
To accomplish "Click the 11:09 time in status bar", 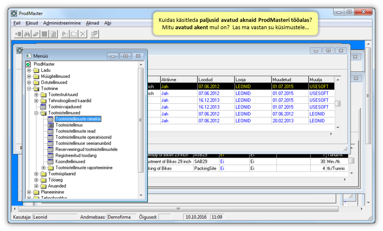I will click(217, 217).
